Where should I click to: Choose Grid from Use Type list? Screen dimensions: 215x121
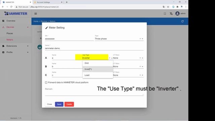pos(98,63)
